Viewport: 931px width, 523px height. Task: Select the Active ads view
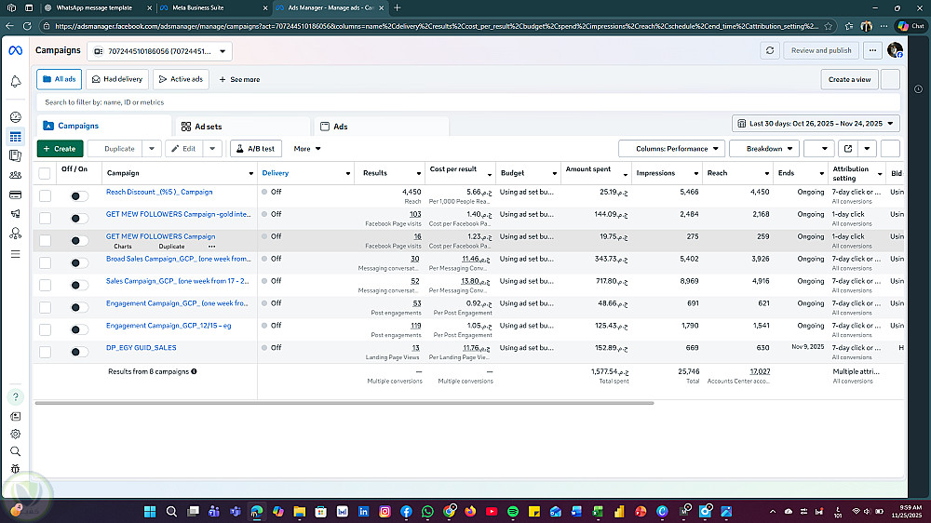point(182,79)
